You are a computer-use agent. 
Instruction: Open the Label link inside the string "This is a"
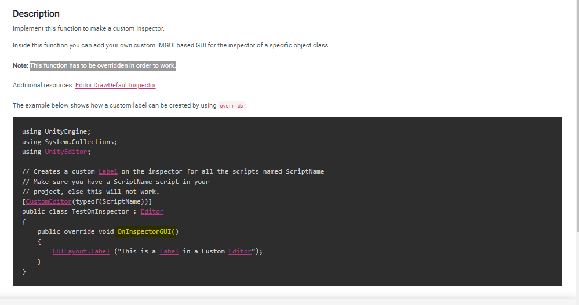[169, 251]
